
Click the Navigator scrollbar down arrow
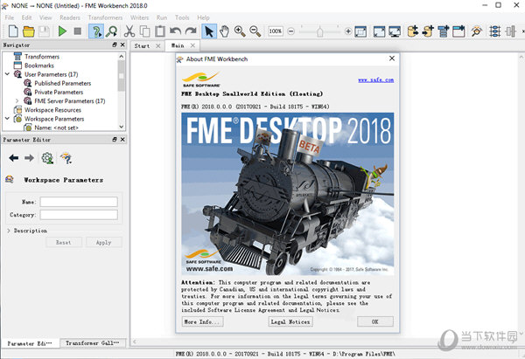[x=122, y=127]
